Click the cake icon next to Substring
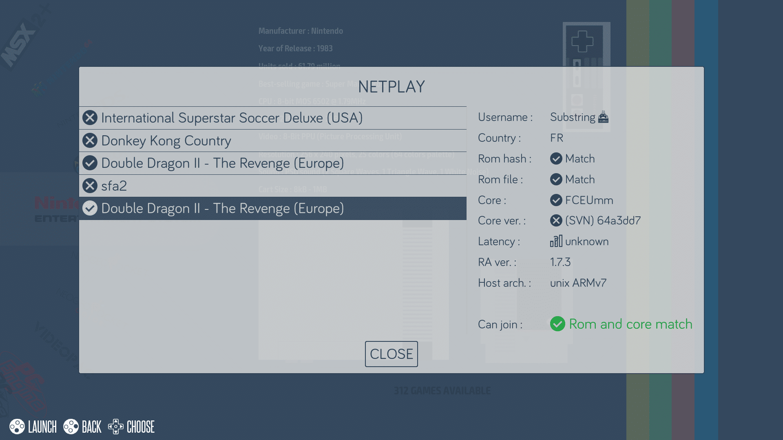Image resolution: width=783 pixels, height=440 pixels. (x=603, y=117)
